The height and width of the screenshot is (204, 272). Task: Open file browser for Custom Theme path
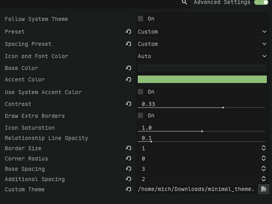[264, 189]
